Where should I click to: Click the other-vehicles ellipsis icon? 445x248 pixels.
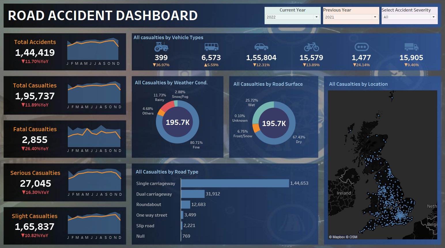pyautogui.click(x=361, y=47)
